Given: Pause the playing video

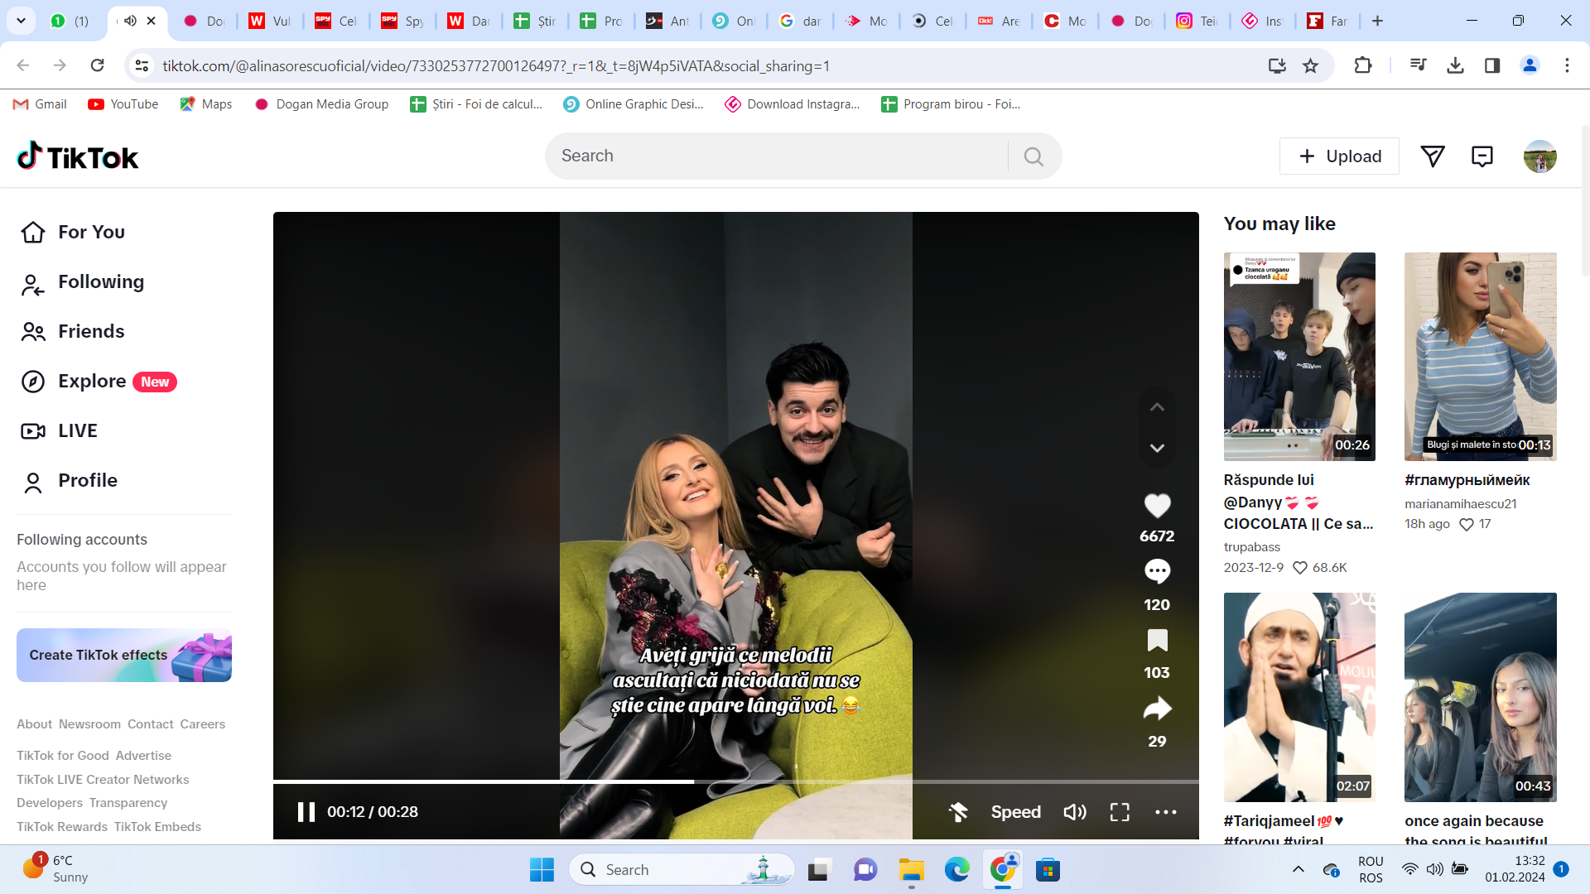Looking at the screenshot, I should coord(306,812).
